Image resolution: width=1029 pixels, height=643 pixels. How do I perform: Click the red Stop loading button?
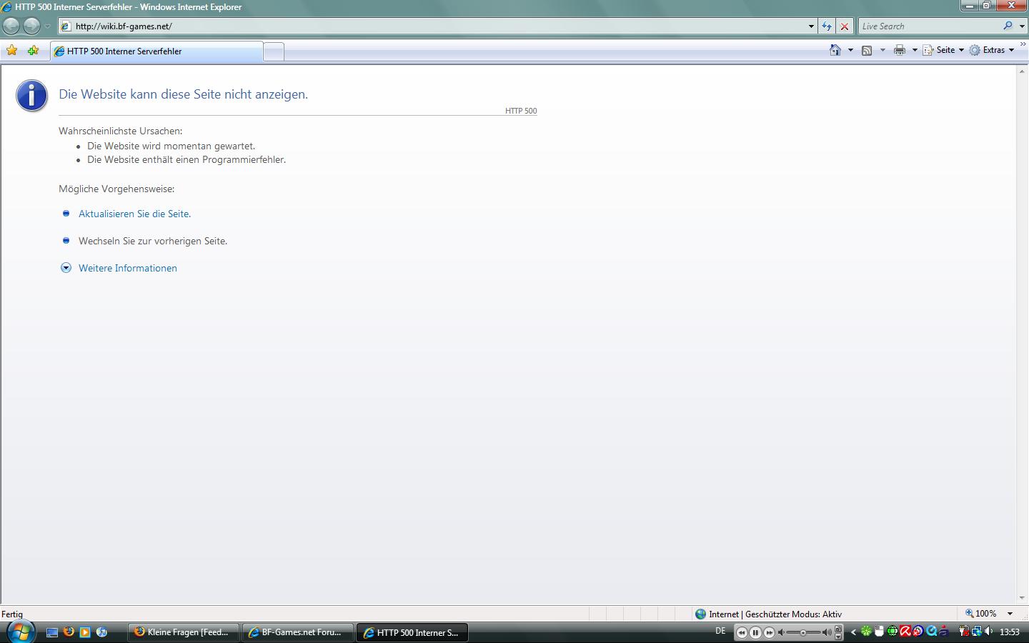coord(845,26)
